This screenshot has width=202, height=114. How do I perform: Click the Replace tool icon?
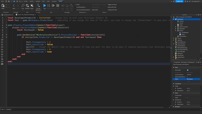click(x=27, y=5)
